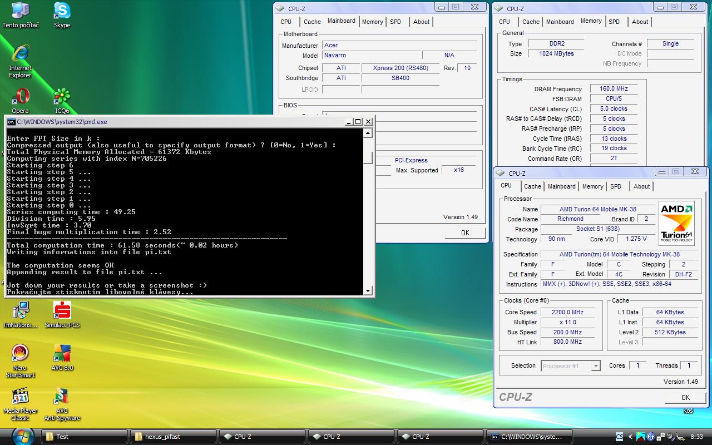
Task: Open SPD tab in Memory window
Action: click(x=614, y=22)
